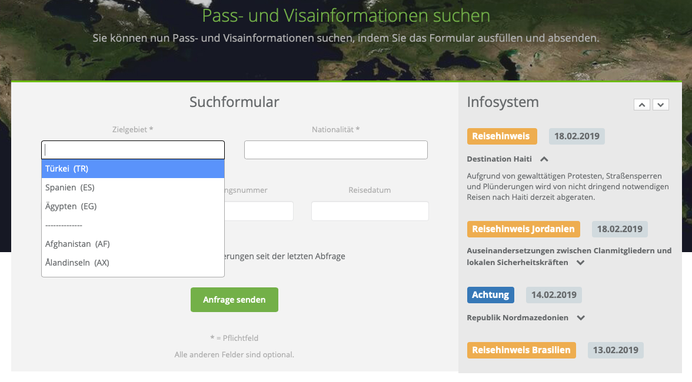
Task: Collapse the Destination Haiti notice
Action: [x=544, y=159]
